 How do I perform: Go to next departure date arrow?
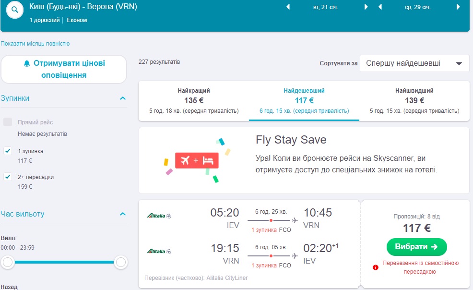point(366,7)
